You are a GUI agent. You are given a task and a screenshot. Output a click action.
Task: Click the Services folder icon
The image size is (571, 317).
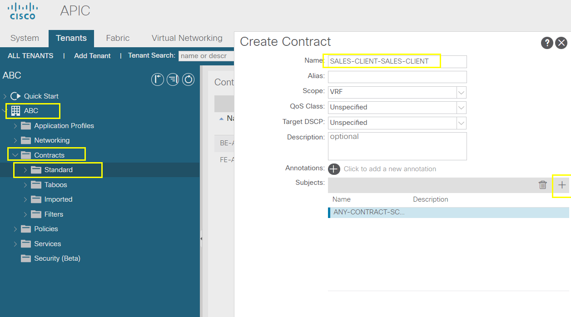click(x=26, y=243)
